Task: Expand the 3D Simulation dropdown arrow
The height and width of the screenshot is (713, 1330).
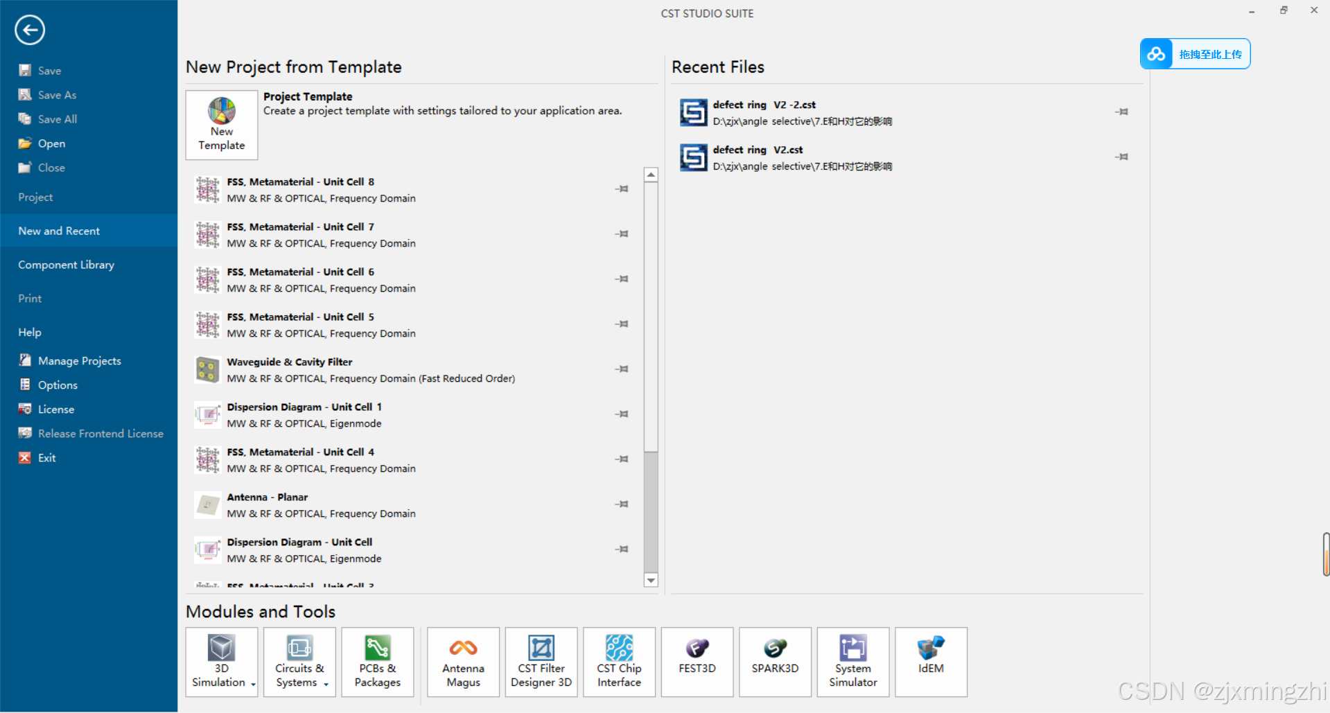Action: point(254,684)
